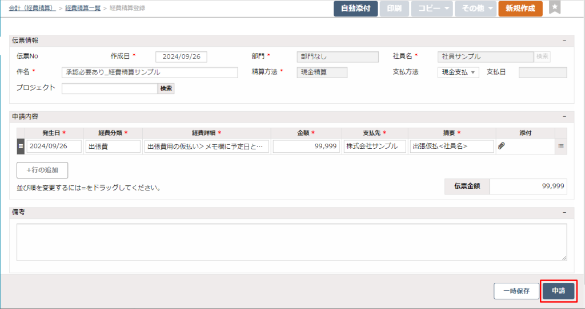Click the 支払日 field
The image size is (585, 309).
(543, 72)
